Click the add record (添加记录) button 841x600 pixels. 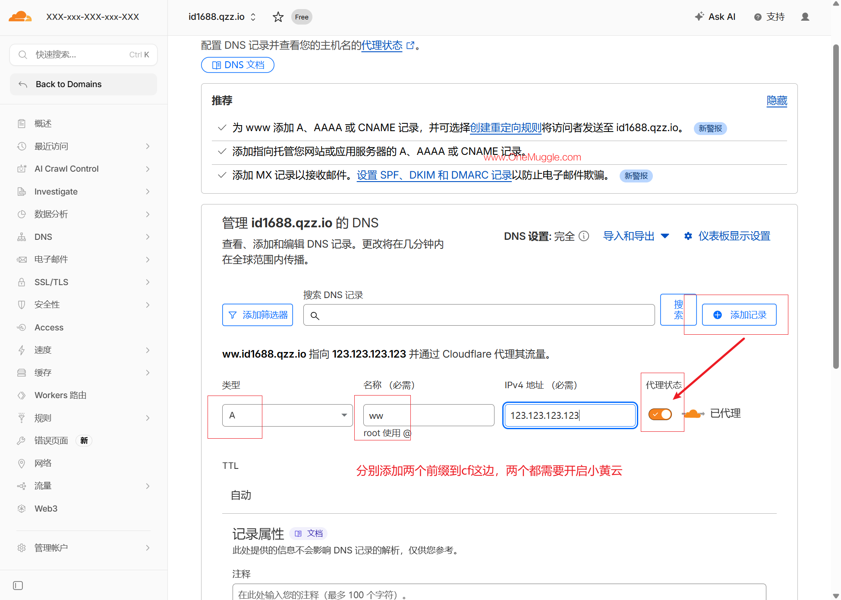pyautogui.click(x=739, y=315)
